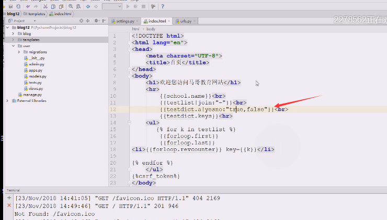Click line number 12 in the gutter
387x220 pixels.
[x=113, y=109]
